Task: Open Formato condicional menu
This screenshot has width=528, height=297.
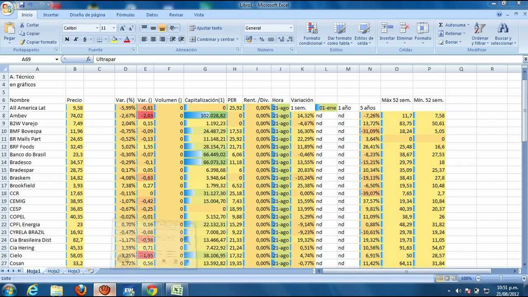Action: [311, 34]
